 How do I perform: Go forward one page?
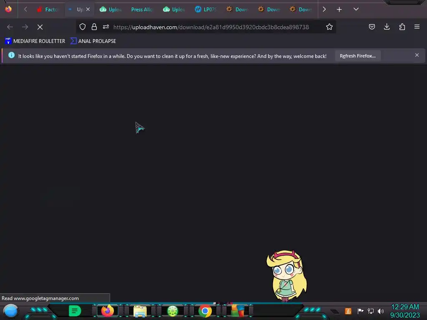click(25, 27)
